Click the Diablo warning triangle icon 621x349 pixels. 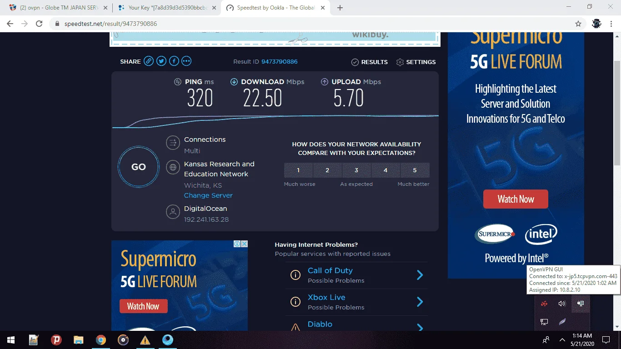295,327
